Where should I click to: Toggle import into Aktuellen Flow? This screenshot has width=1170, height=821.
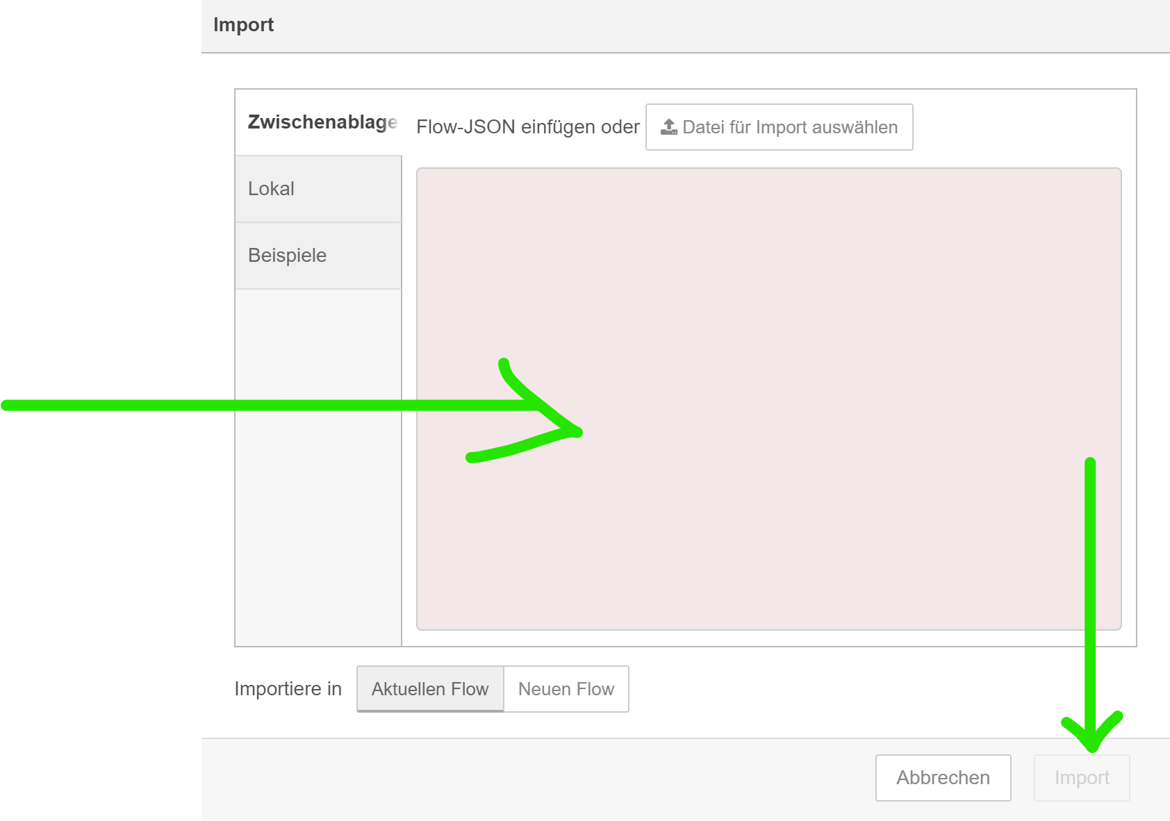[430, 689]
